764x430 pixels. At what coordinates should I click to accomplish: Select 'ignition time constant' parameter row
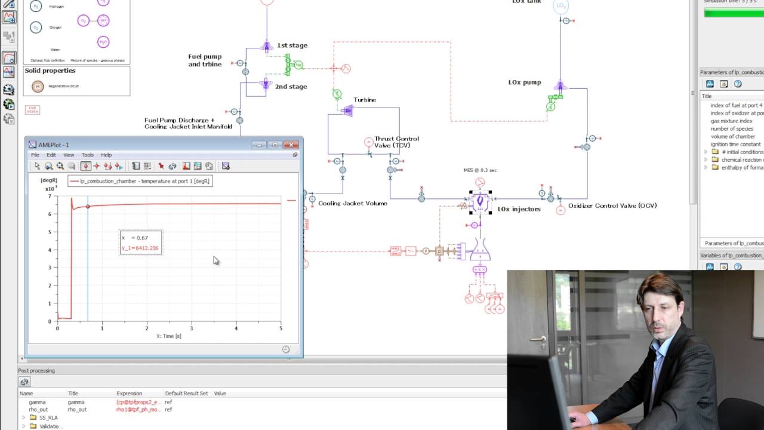point(732,144)
